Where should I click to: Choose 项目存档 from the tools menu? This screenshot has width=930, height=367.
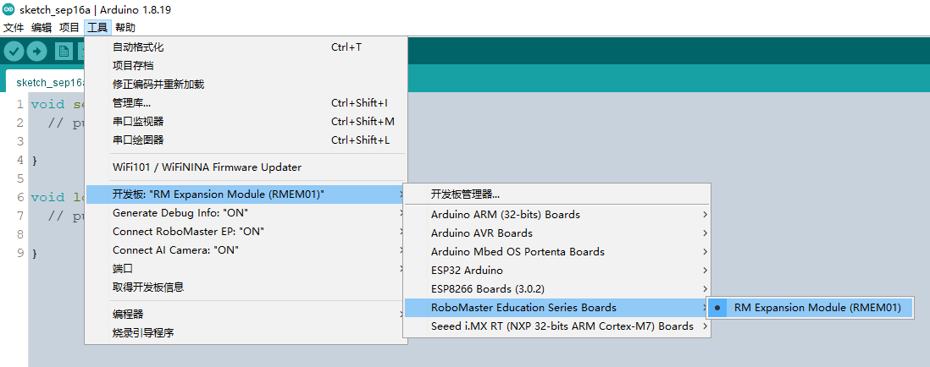coord(246,65)
